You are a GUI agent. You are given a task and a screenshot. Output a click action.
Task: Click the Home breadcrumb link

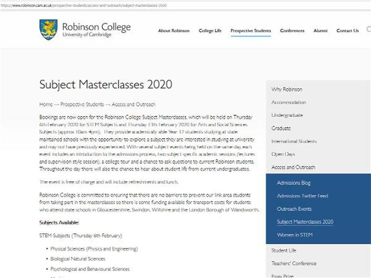[46, 105]
